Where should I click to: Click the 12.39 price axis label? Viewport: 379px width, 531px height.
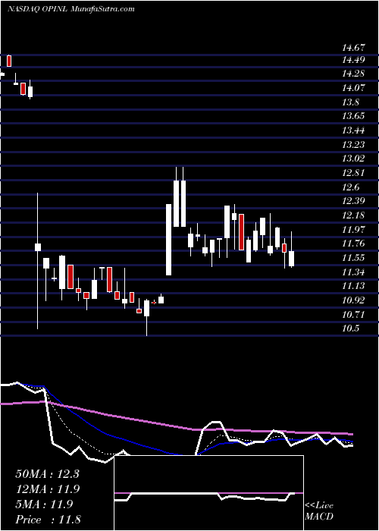point(354,201)
